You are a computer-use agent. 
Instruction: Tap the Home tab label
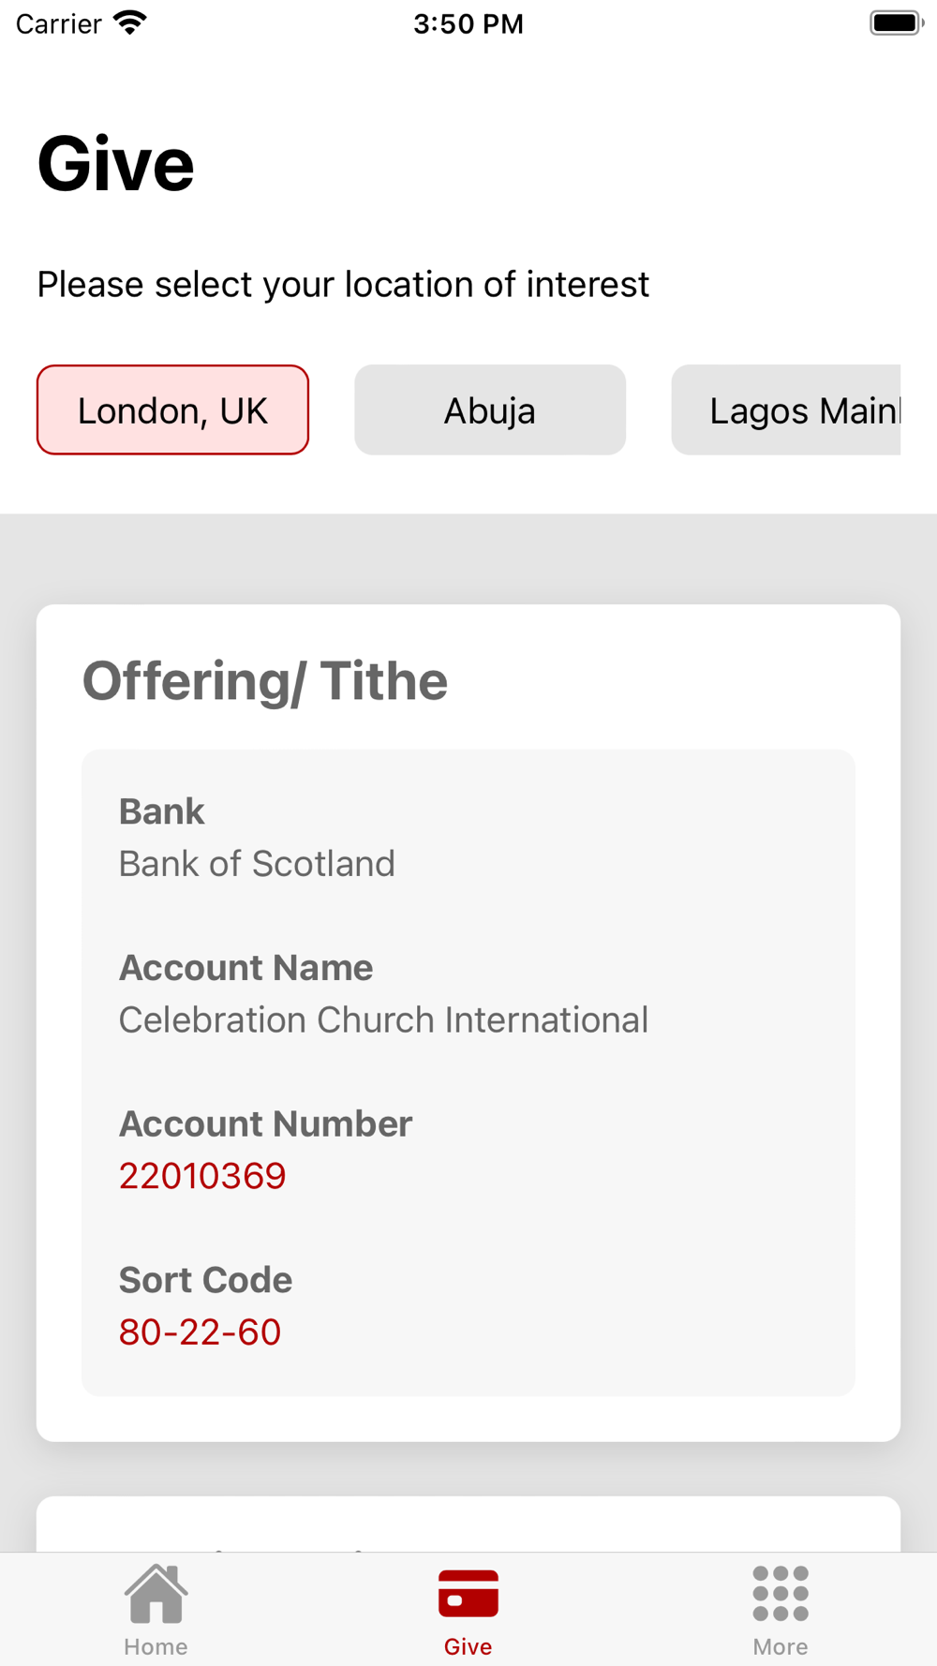(156, 1646)
